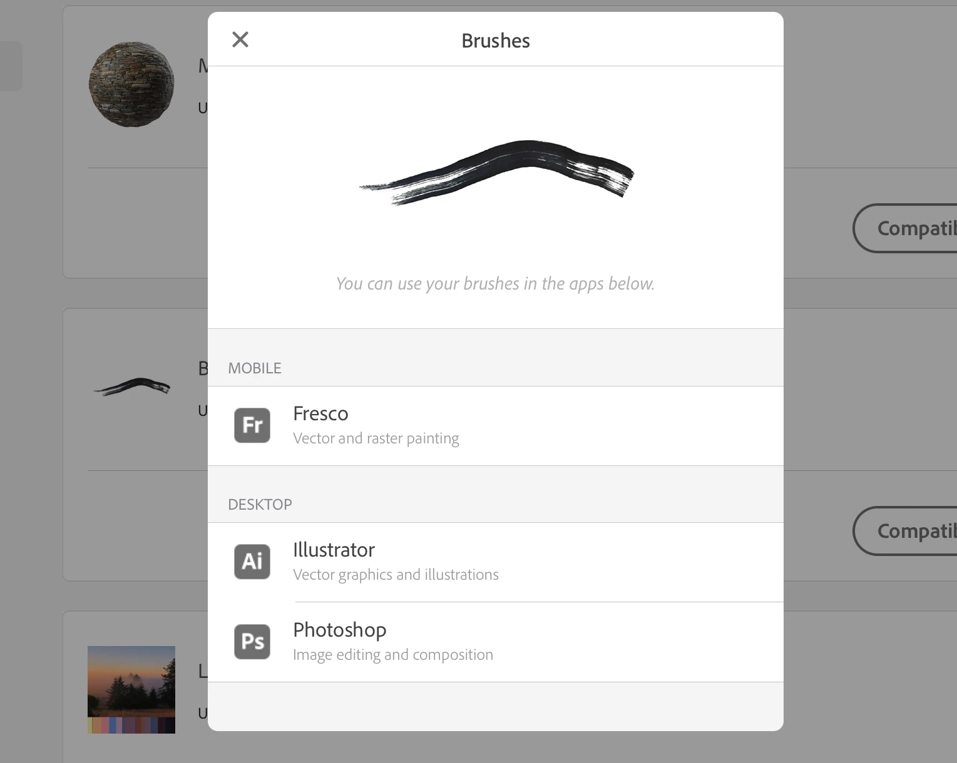Click the Illustrator Ai app icon
This screenshot has height=763, width=957.
pos(252,562)
